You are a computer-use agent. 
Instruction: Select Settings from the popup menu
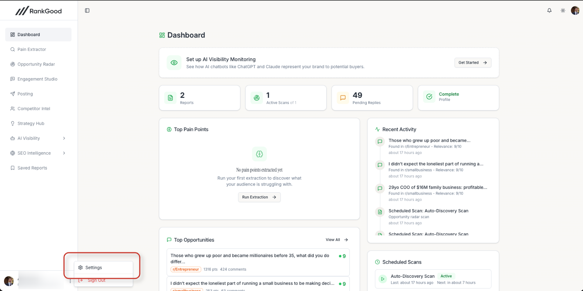coord(94,268)
